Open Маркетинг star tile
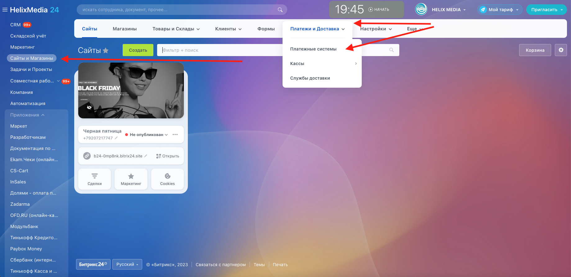The width and height of the screenshot is (571, 277). pyautogui.click(x=131, y=179)
